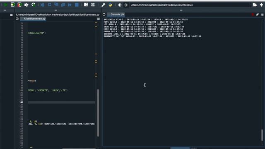Stop debugging with the blue square

tap(77, 5)
